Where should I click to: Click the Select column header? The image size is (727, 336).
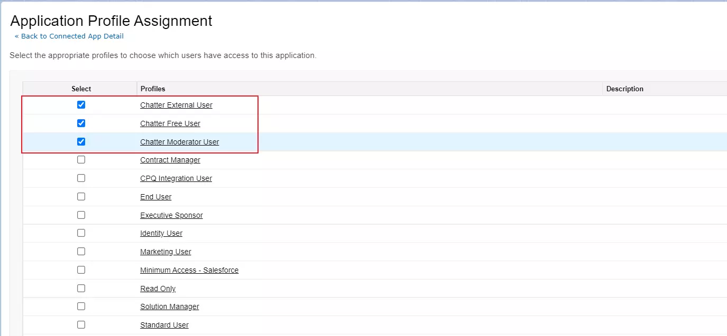(x=81, y=89)
